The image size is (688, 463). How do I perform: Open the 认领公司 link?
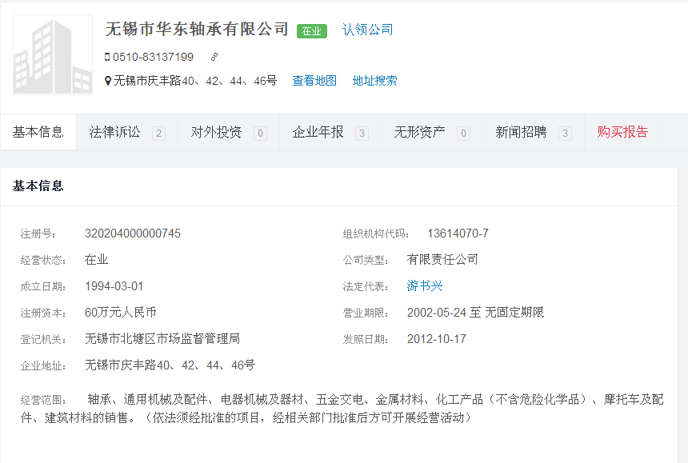click(368, 30)
